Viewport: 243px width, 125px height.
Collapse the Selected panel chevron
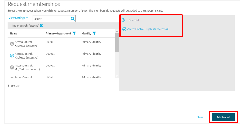[124, 20]
